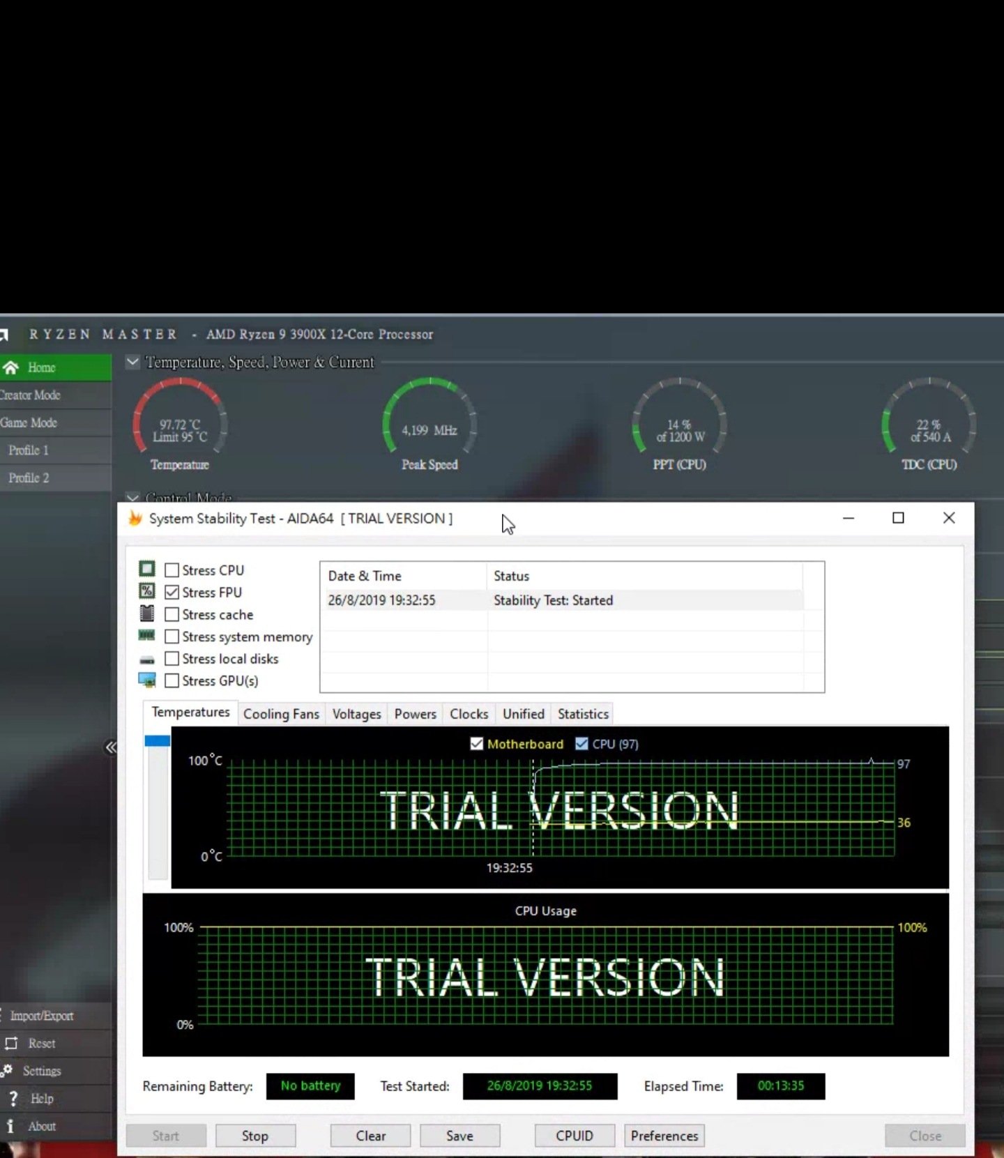Click the Elapsed Time 00:13:35 field

(781, 1086)
